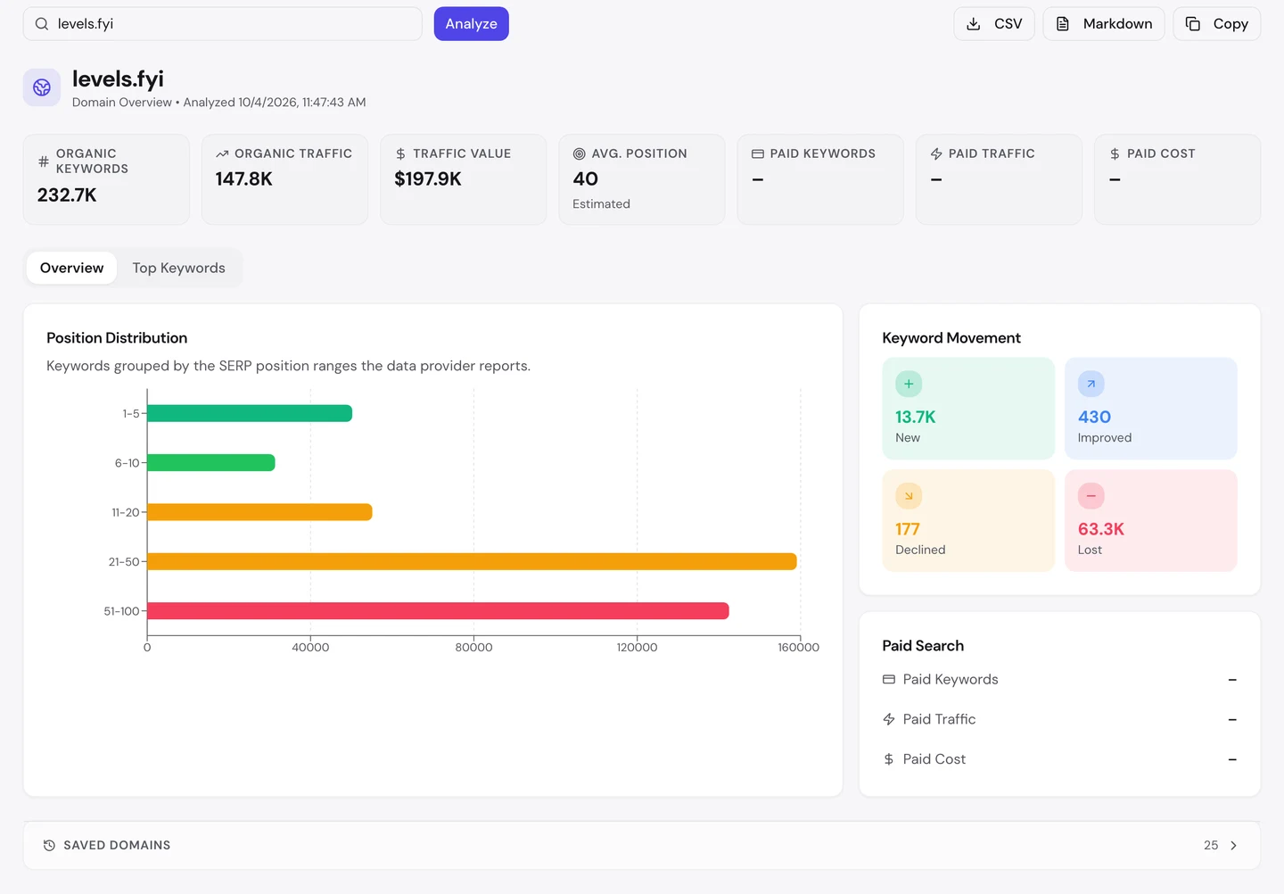
Task: Click the Avg. Position target icon
Action: click(580, 154)
